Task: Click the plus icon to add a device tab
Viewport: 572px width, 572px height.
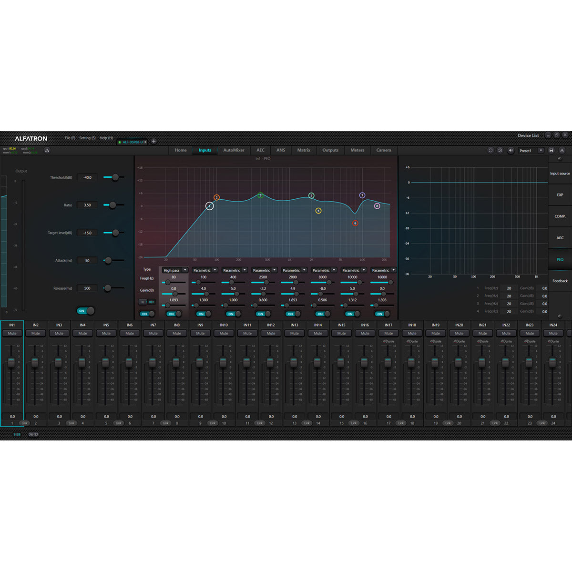Action: 153,141
